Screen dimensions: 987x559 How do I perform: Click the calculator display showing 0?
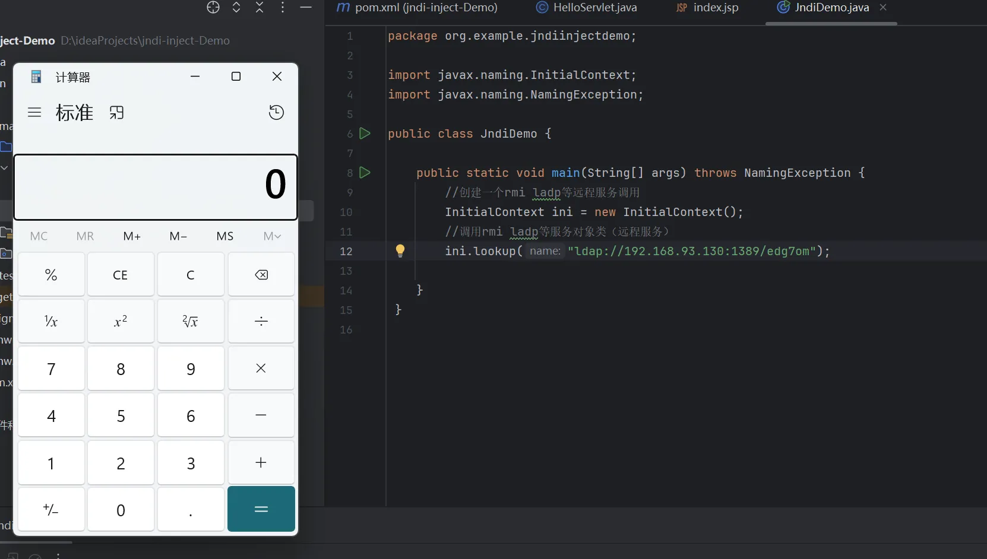click(x=156, y=187)
